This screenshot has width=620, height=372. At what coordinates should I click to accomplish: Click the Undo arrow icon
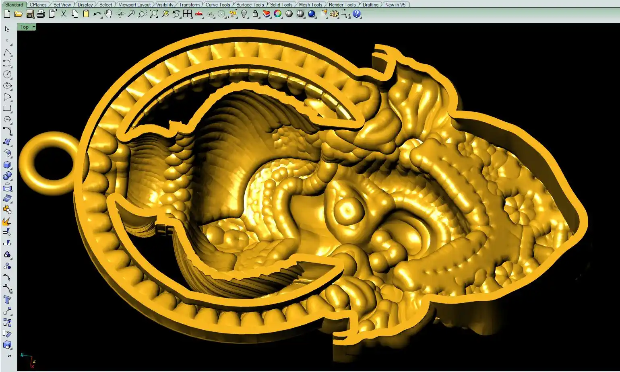click(x=97, y=14)
